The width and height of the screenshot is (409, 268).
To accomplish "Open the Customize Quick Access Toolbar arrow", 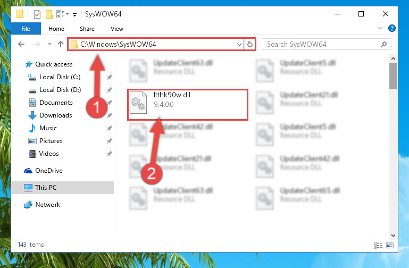I will [74, 14].
